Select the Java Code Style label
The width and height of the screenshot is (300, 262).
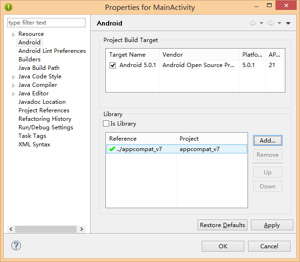40,76
